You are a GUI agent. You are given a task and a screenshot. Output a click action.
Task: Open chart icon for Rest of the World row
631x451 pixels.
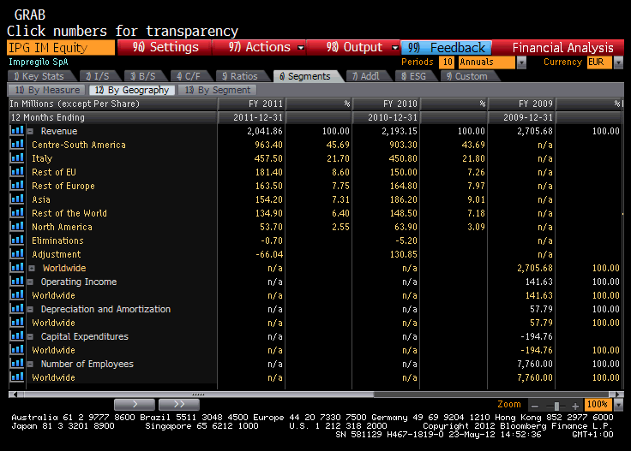[17, 213]
